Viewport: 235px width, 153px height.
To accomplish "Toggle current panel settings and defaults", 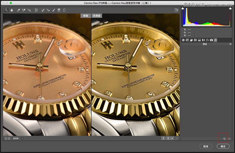I will 177,138.
